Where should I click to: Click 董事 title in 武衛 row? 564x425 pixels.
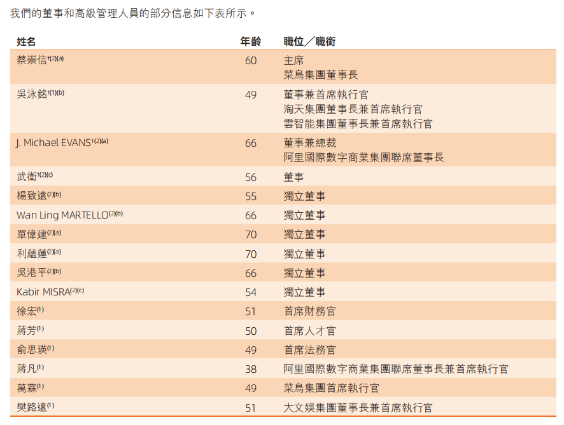(293, 177)
